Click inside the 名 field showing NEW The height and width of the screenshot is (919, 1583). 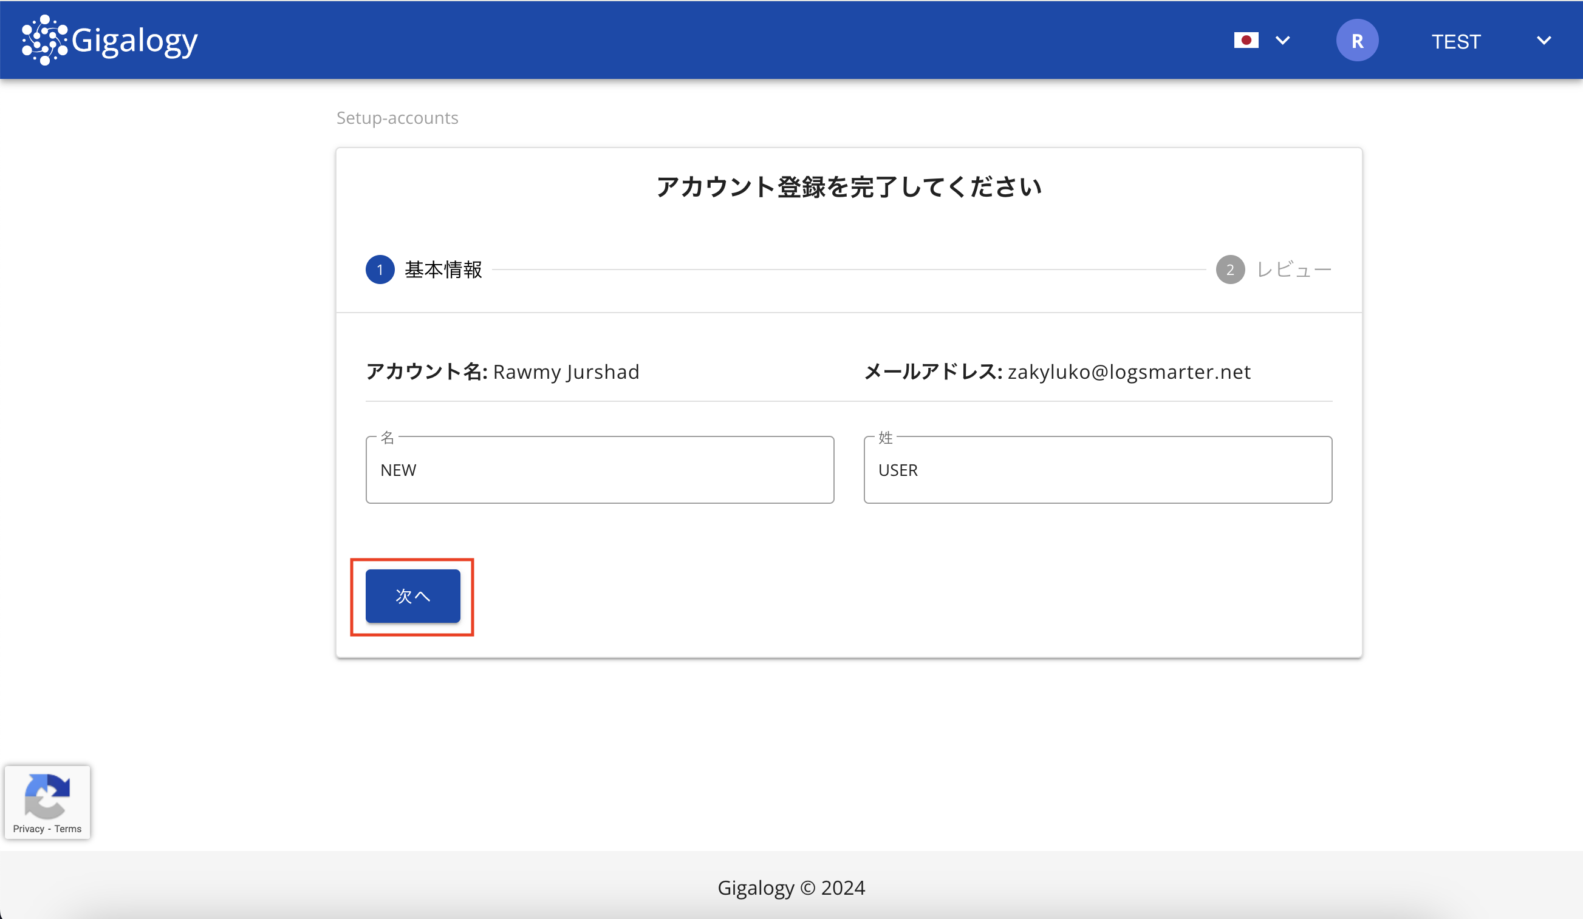tap(600, 470)
